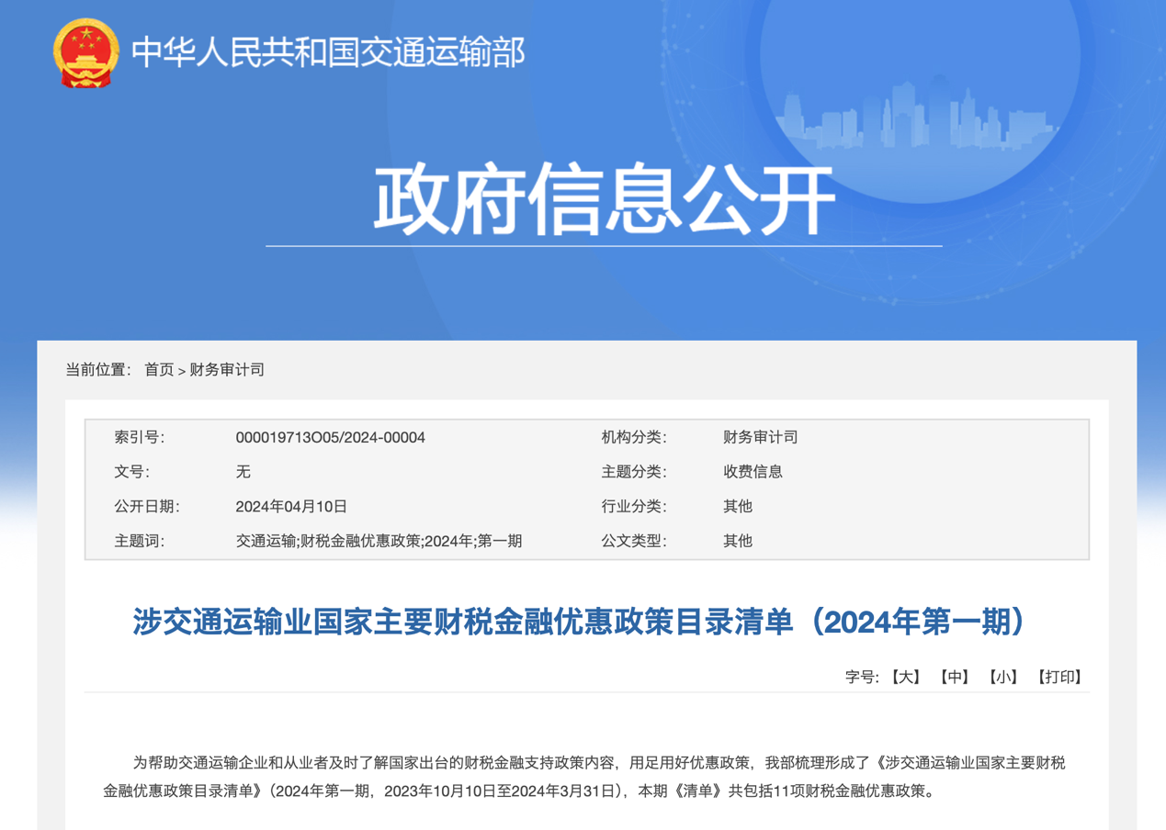Click the 机构分类 label
Screen dimensions: 1166x830
point(634,438)
